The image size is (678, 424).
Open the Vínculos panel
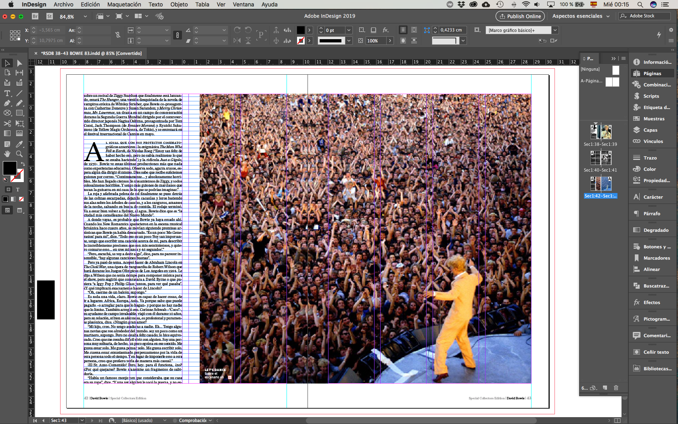(653, 141)
